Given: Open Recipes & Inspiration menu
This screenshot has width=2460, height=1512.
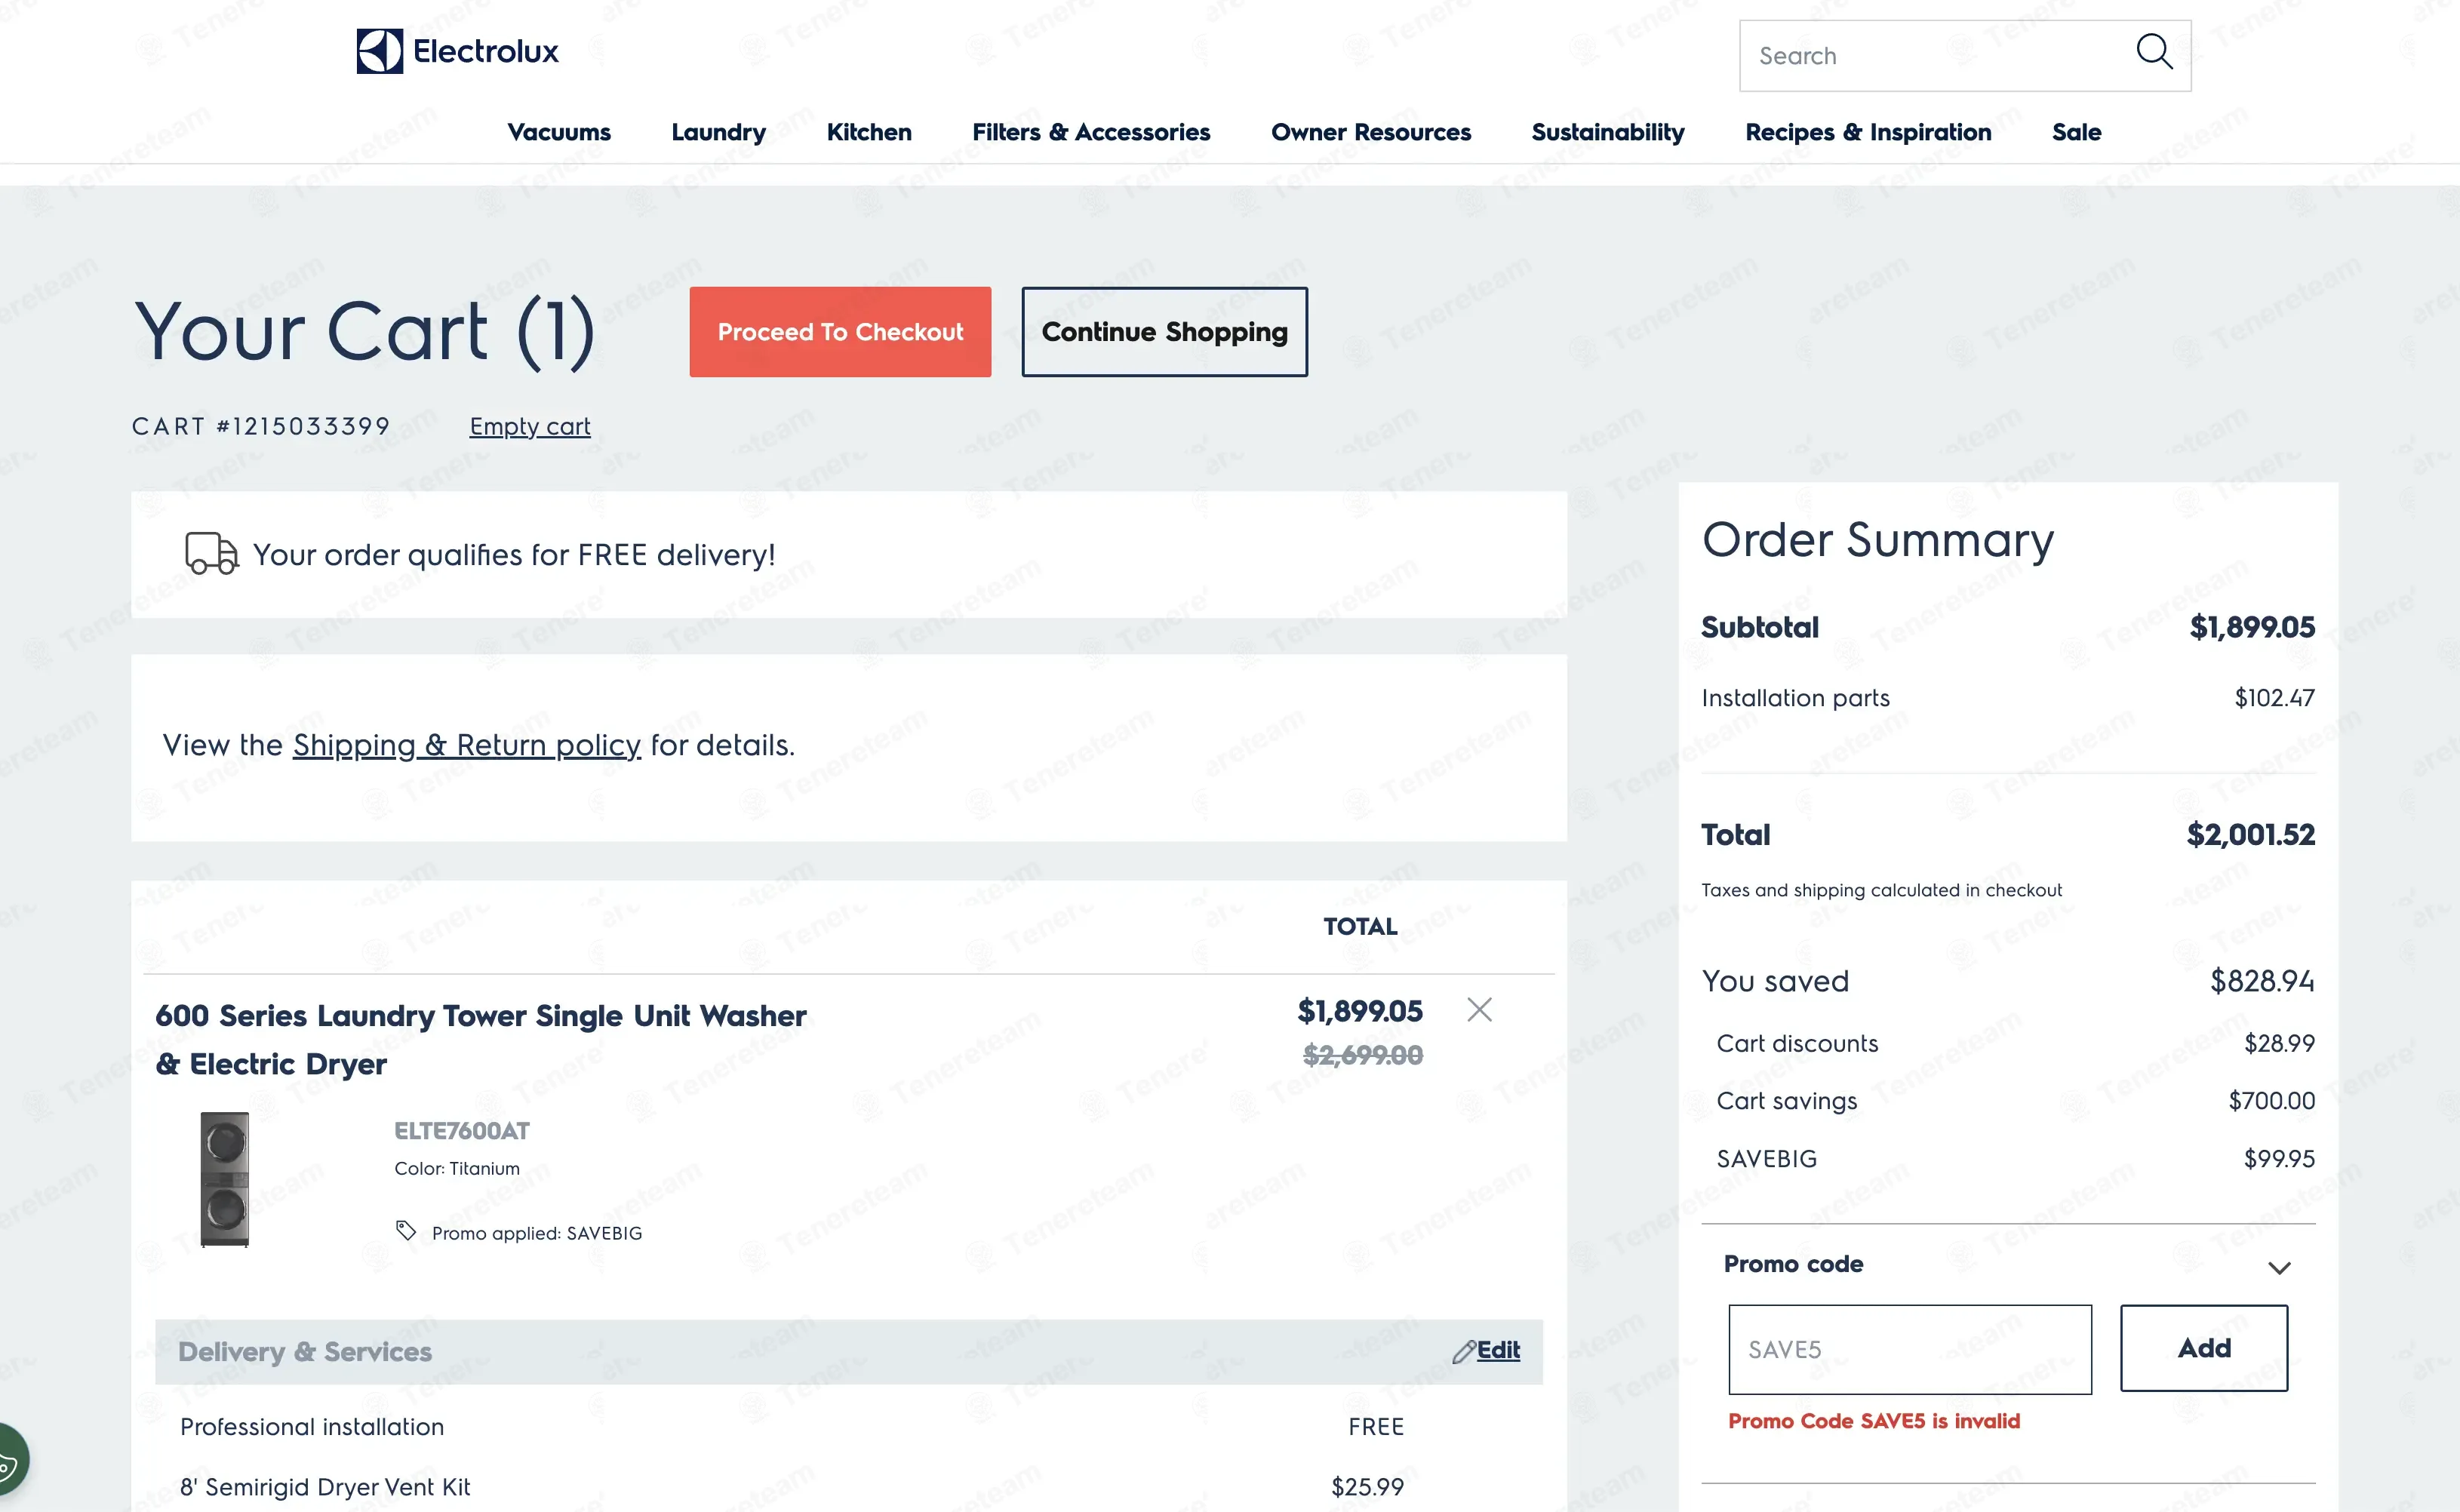Looking at the screenshot, I should tap(1868, 132).
